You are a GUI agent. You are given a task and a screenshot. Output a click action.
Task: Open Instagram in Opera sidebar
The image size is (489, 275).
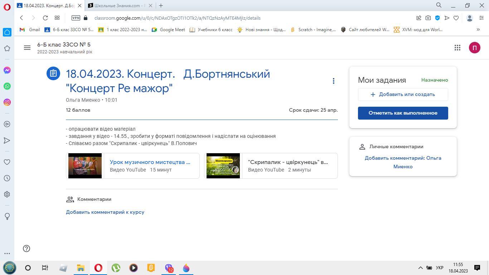pos(7,102)
